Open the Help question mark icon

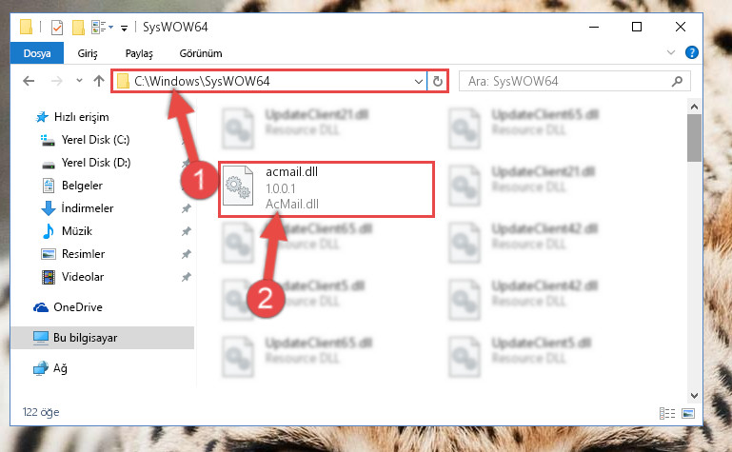(x=691, y=52)
